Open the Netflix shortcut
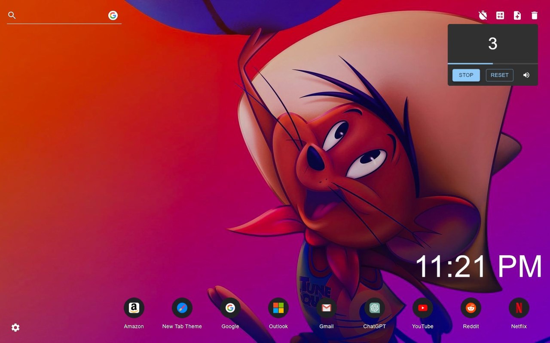Viewport: 550px width, 343px height. [519, 313]
